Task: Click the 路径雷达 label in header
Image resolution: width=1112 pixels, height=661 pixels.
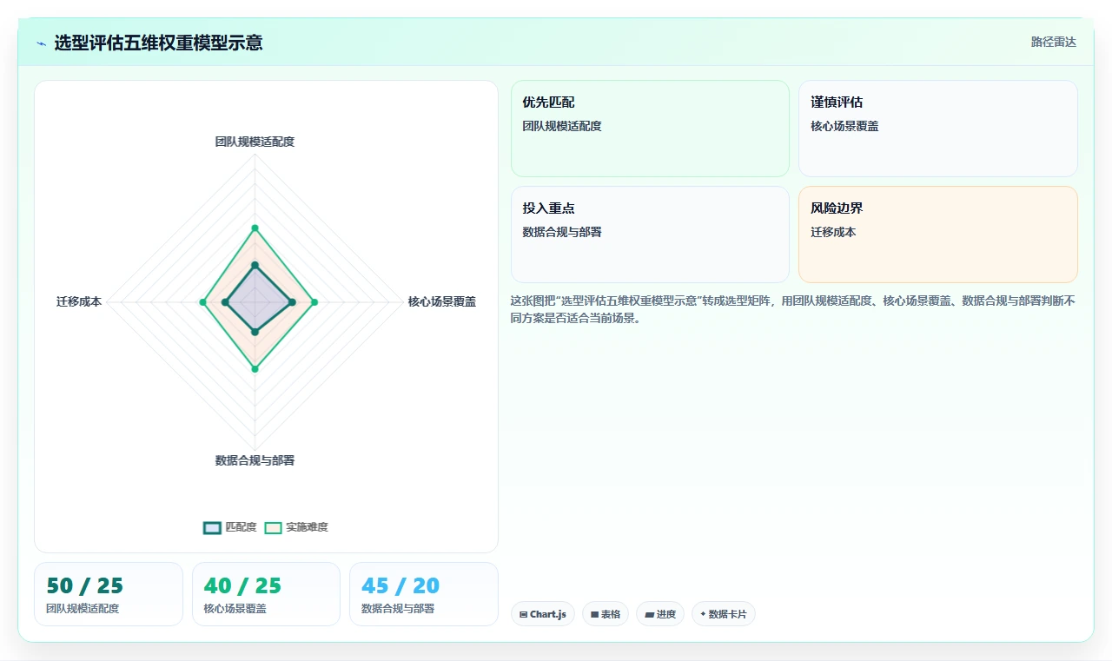Action: (x=1054, y=42)
